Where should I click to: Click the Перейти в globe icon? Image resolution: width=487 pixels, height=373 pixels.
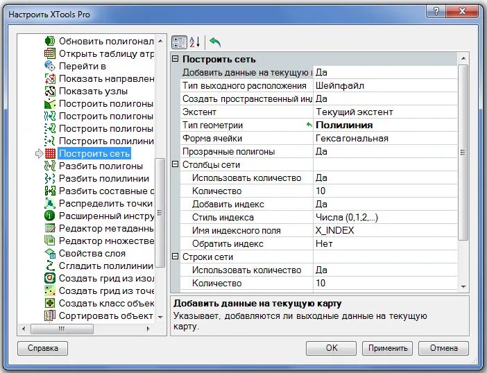[50, 66]
